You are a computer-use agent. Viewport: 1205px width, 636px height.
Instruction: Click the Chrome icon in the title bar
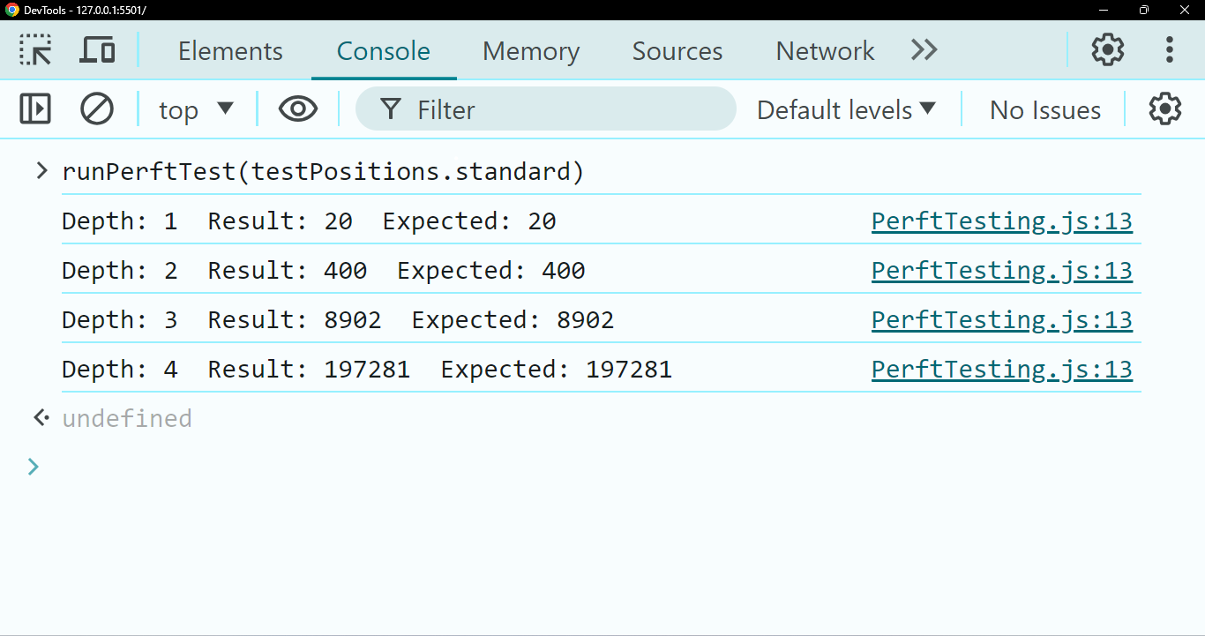11,10
